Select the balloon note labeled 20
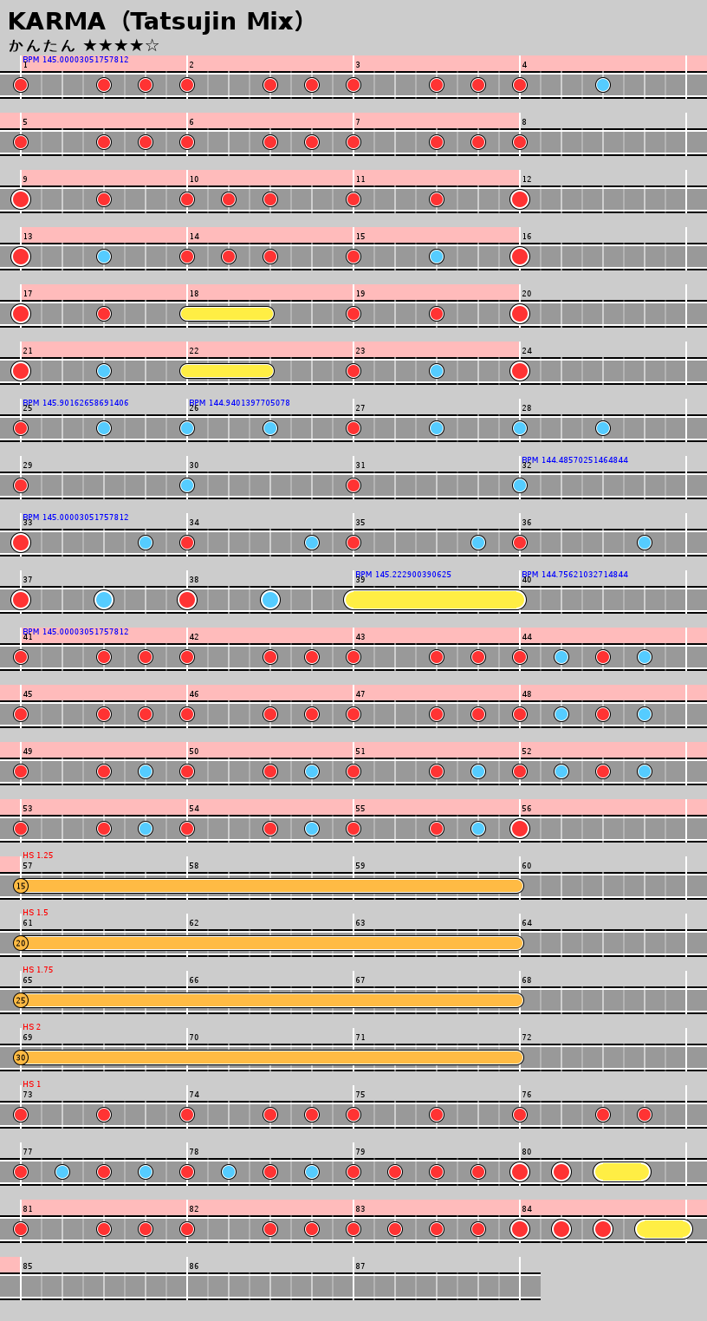This screenshot has width=707, height=1321. click(21, 943)
